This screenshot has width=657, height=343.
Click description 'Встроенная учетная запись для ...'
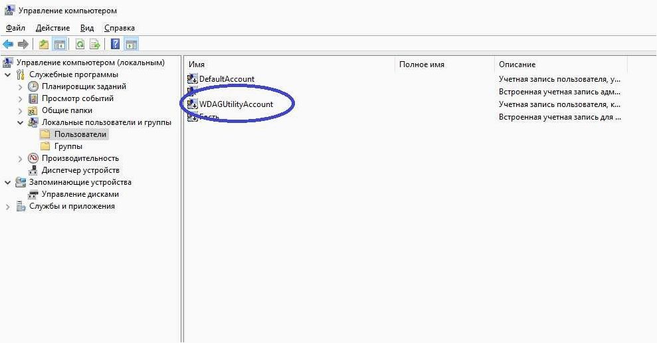[560, 117]
